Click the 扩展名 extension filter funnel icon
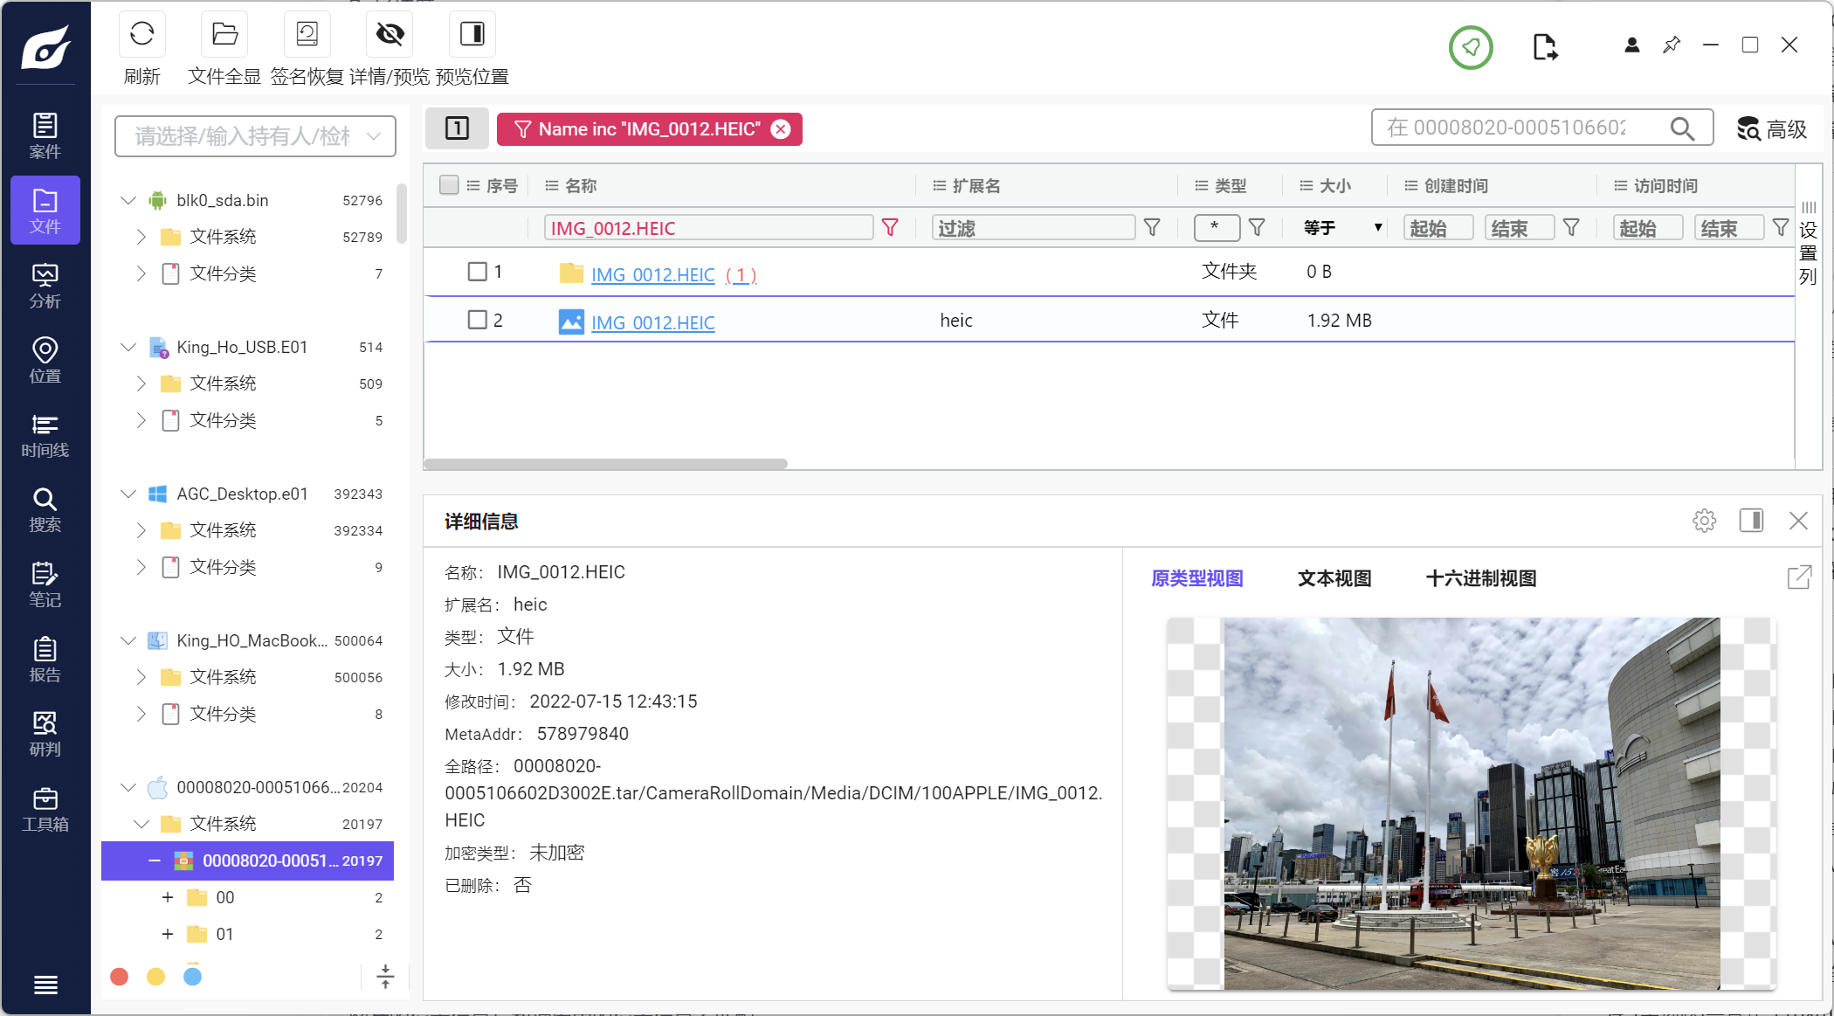The image size is (1834, 1016). 1152,228
